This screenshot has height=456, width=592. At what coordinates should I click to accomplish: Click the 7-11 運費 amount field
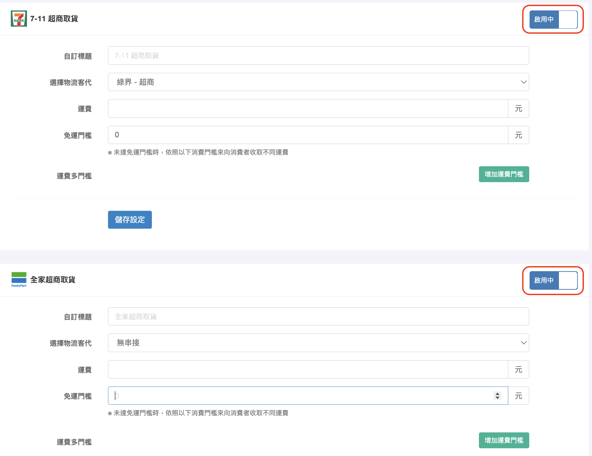click(x=307, y=109)
